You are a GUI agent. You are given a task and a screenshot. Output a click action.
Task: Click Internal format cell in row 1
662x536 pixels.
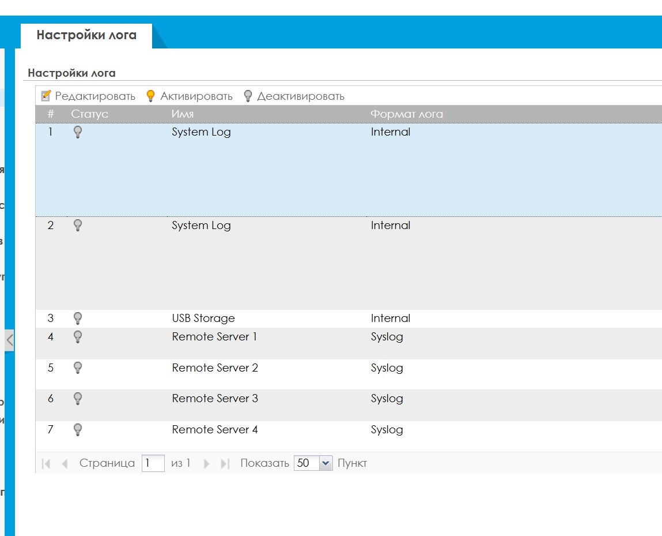pos(391,132)
